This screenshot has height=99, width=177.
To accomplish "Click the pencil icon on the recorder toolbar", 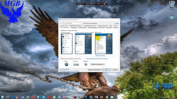I will [98, 4].
